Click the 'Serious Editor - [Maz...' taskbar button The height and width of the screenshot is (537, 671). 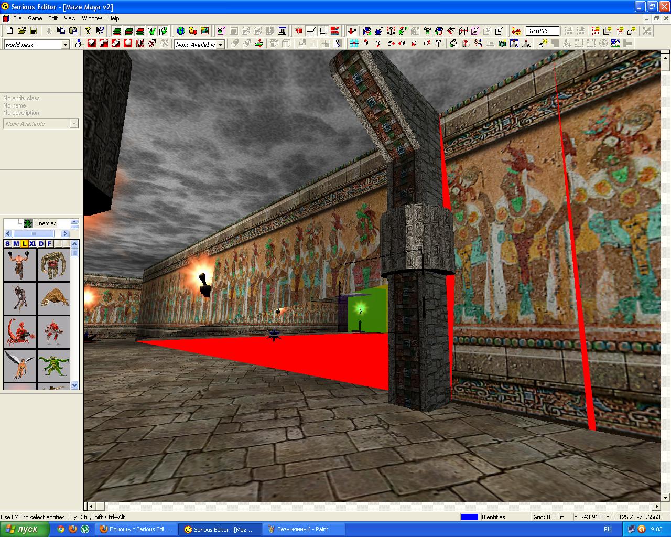pos(219,530)
